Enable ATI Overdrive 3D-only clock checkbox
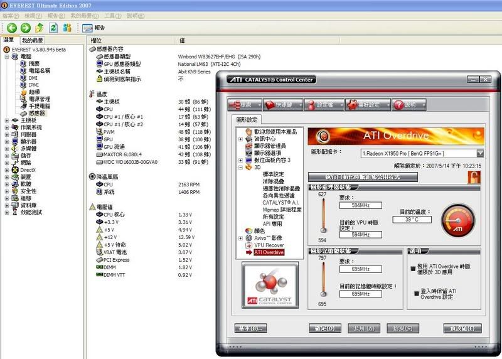This screenshot has width=502, height=359. pyautogui.click(x=413, y=268)
